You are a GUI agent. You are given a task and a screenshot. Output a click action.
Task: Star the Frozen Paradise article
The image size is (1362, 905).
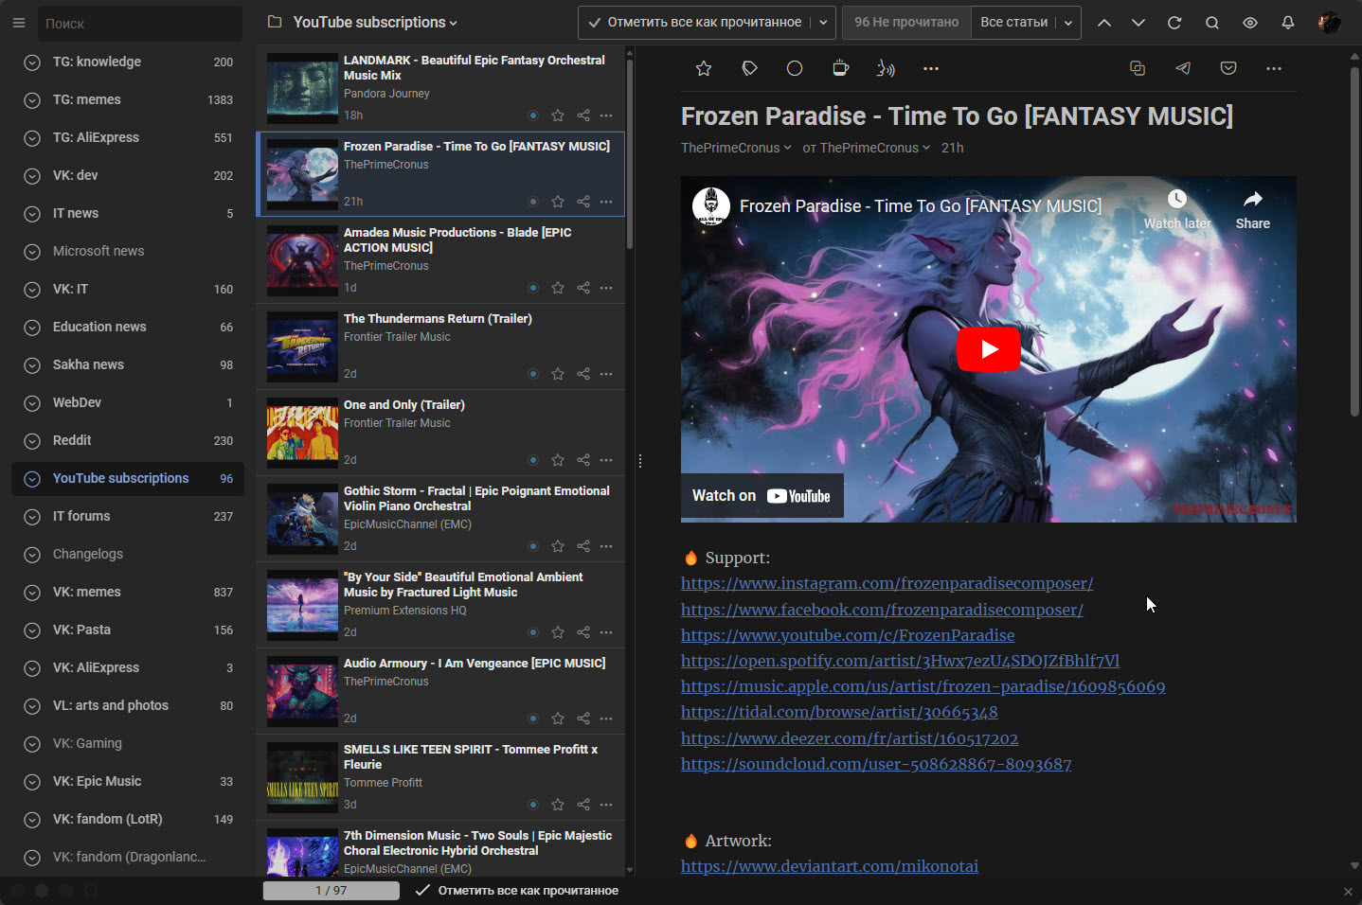[x=703, y=67]
